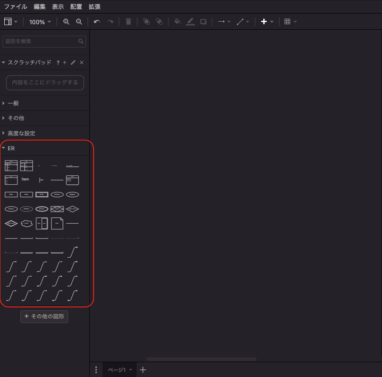The width and height of the screenshot is (382, 377).
Task: Expand the 高度な設定 shape category
Action: [45, 133]
